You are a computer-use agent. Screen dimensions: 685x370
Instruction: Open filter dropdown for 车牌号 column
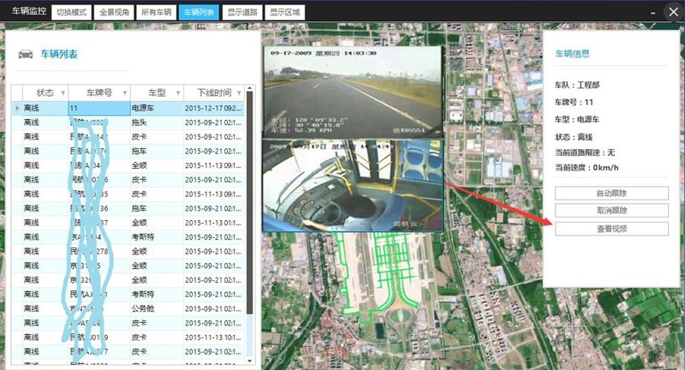click(x=125, y=93)
